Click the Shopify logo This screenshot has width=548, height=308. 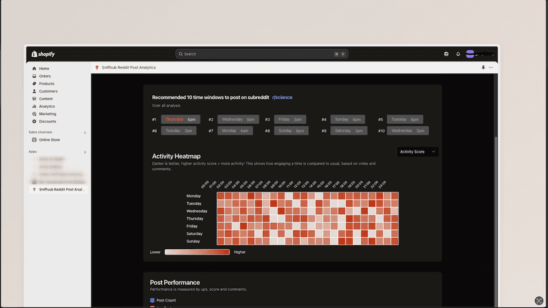43,54
